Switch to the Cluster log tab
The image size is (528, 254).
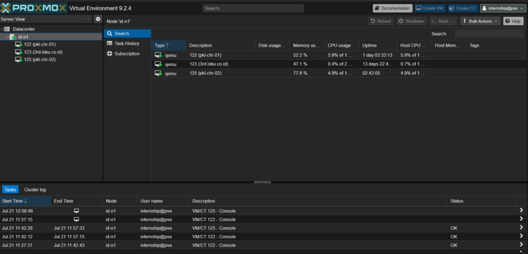(35, 190)
